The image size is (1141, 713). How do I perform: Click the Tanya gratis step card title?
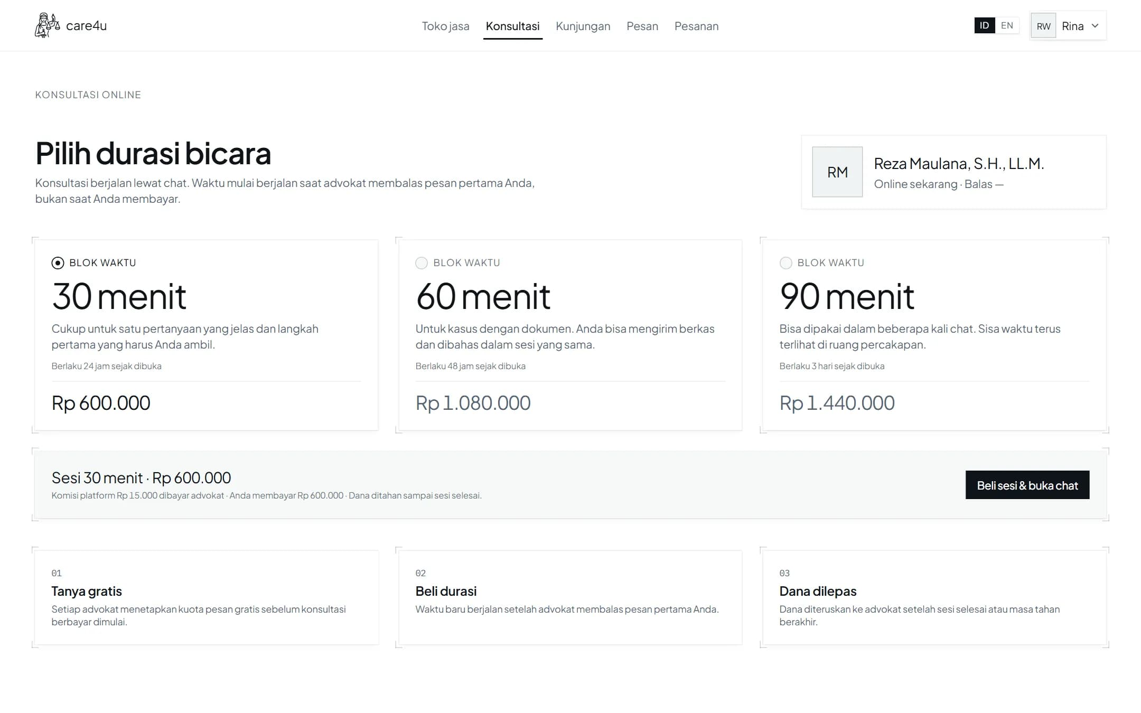pos(87,591)
